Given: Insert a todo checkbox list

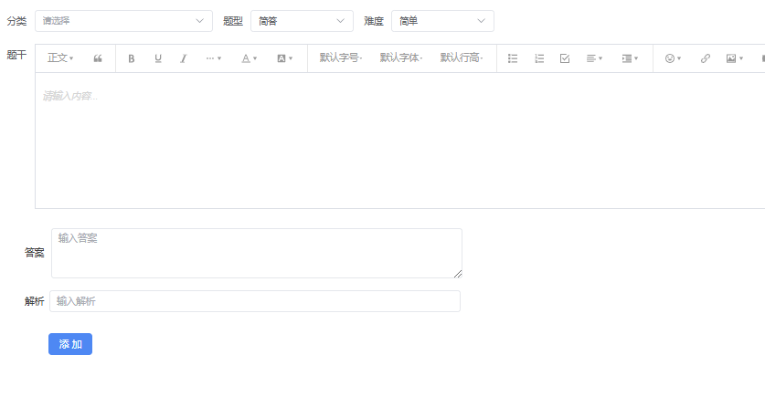Looking at the screenshot, I should pos(565,58).
